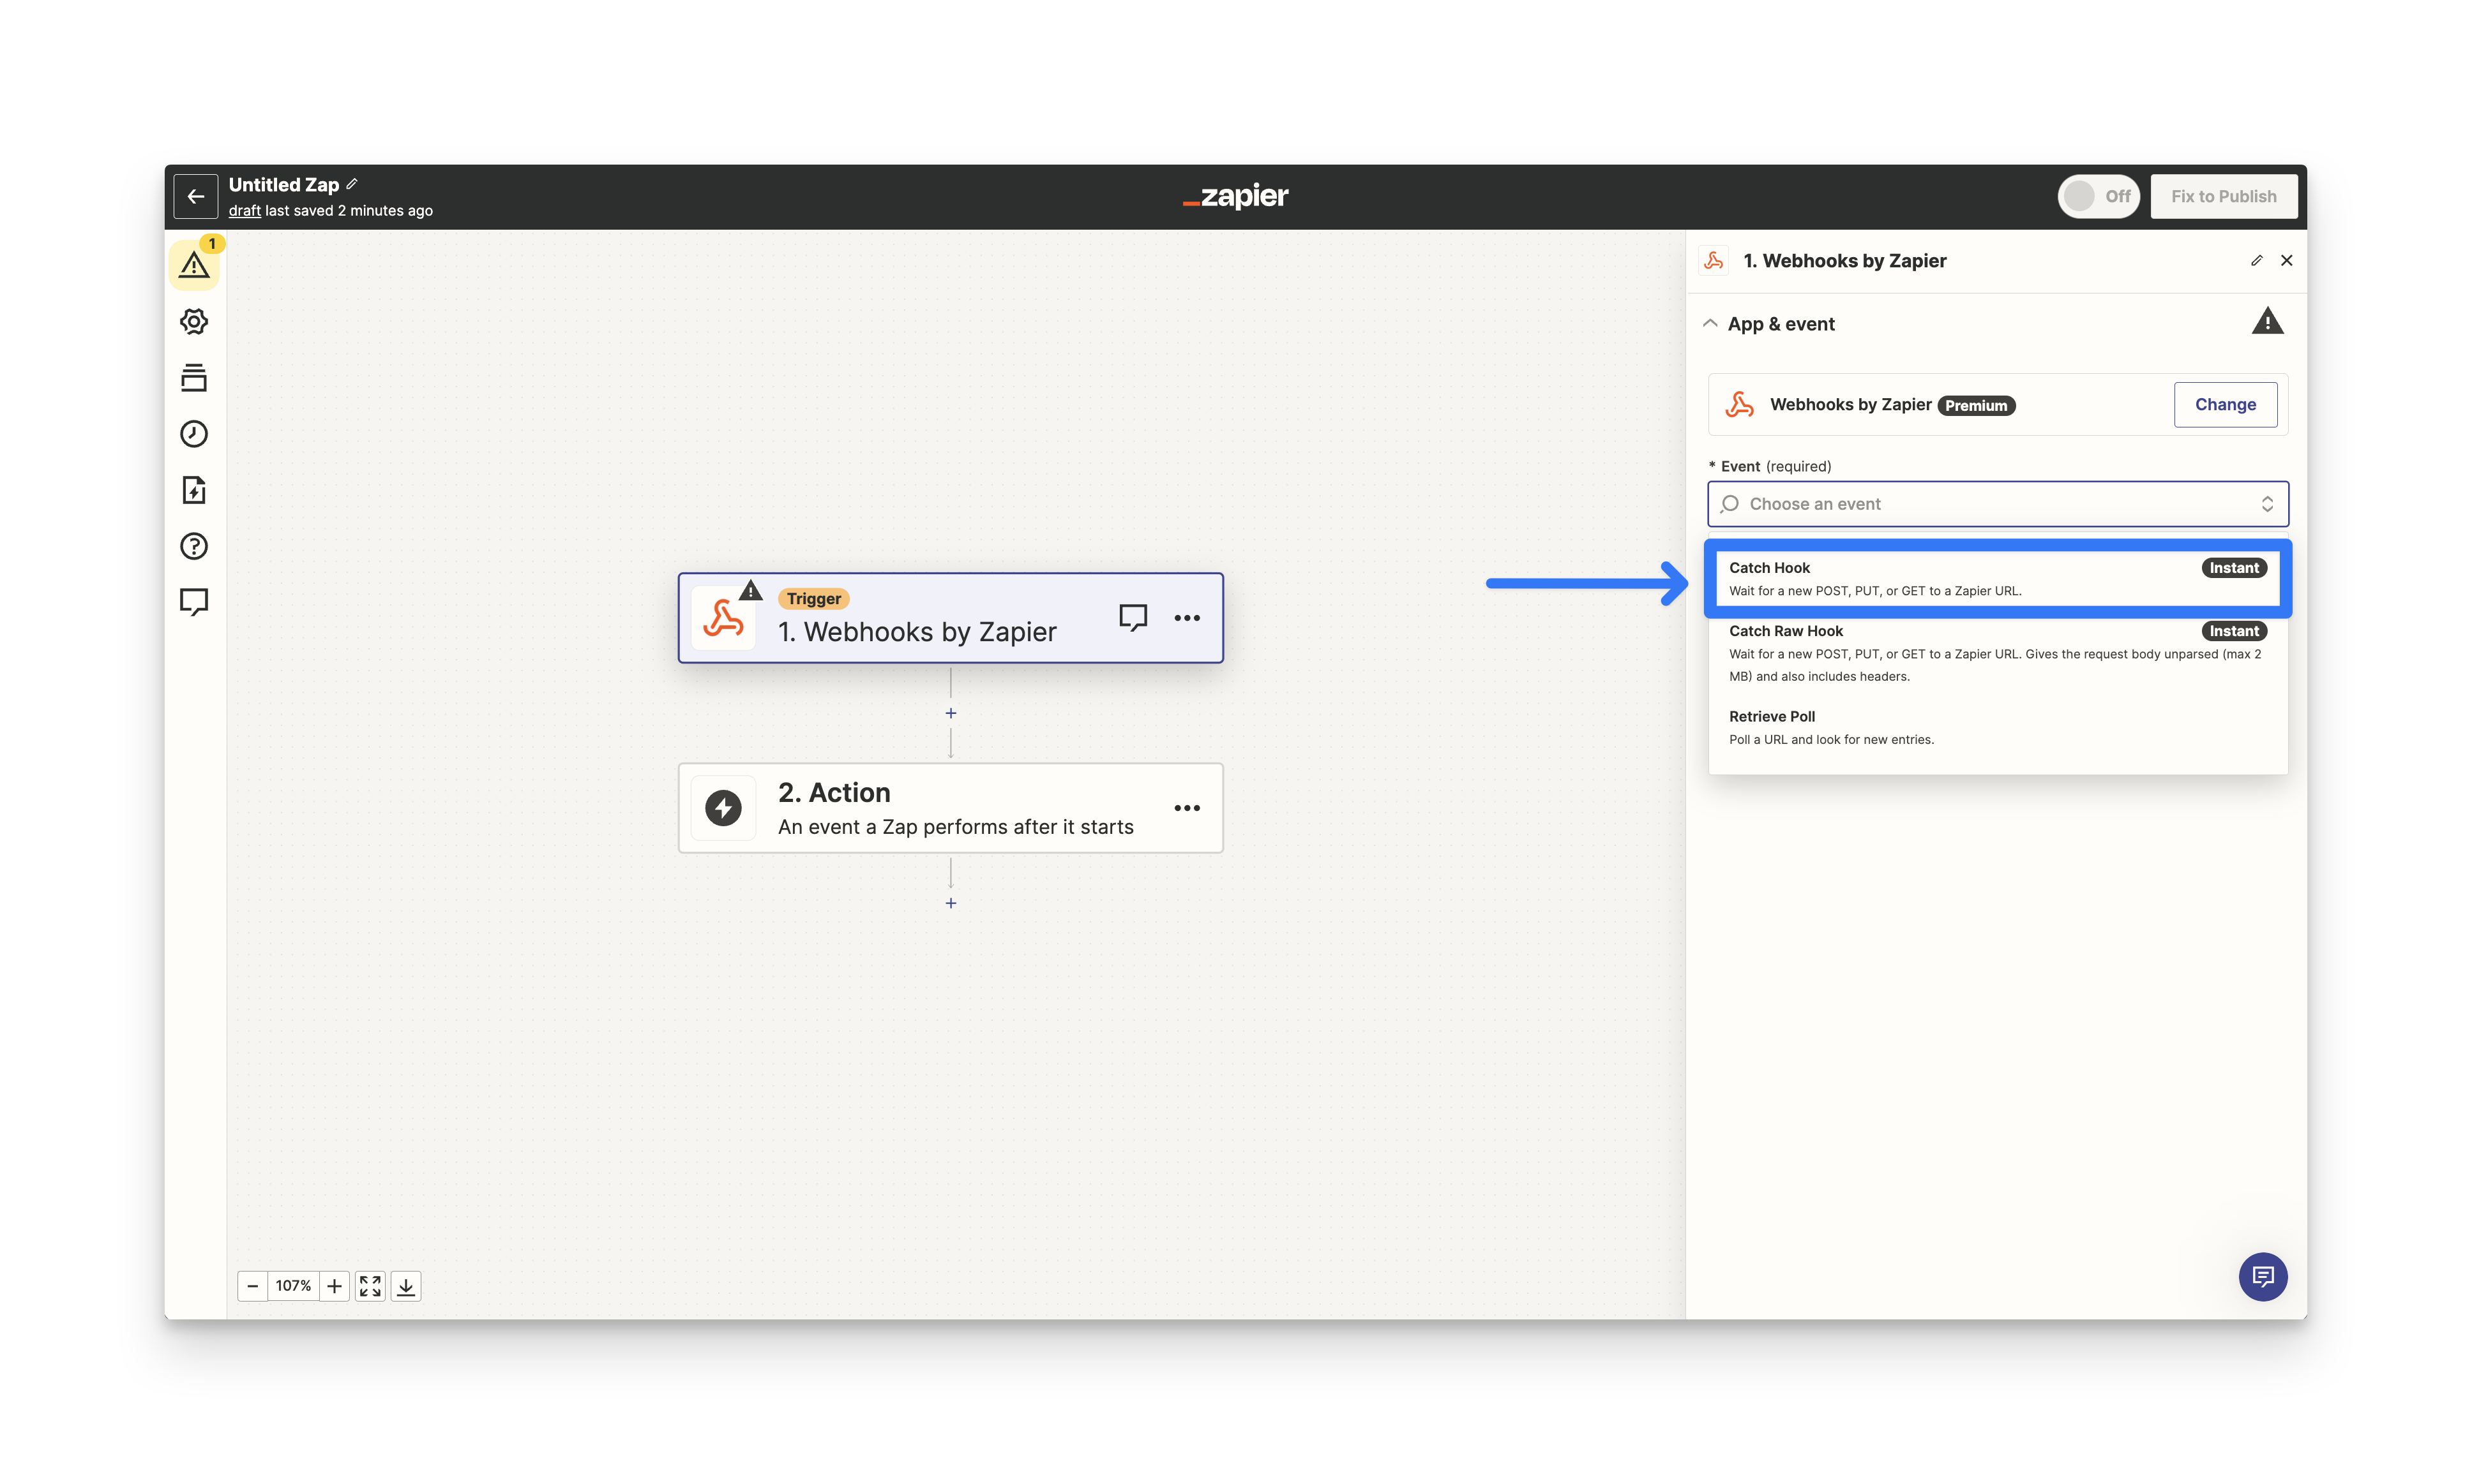Open the versions stack icon in sidebar
Image resolution: width=2472 pixels, height=1484 pixels.
[194, 378]
